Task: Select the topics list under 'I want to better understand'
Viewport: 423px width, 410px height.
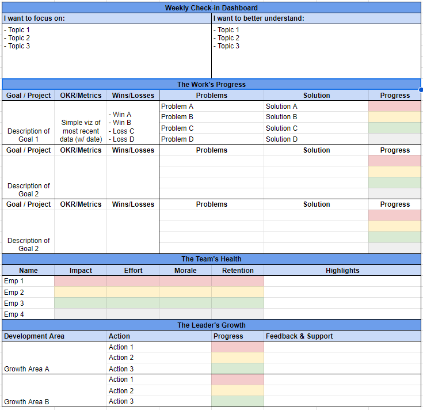Action: 316,51
